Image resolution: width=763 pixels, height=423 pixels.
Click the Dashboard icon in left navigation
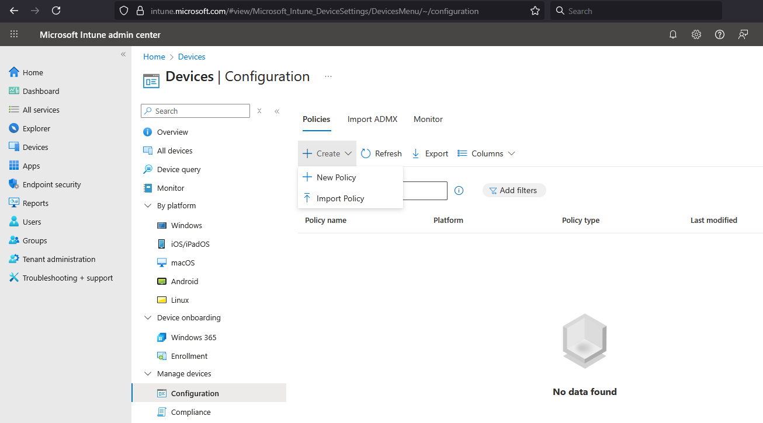pyautogui.click(x=14, y=91)
